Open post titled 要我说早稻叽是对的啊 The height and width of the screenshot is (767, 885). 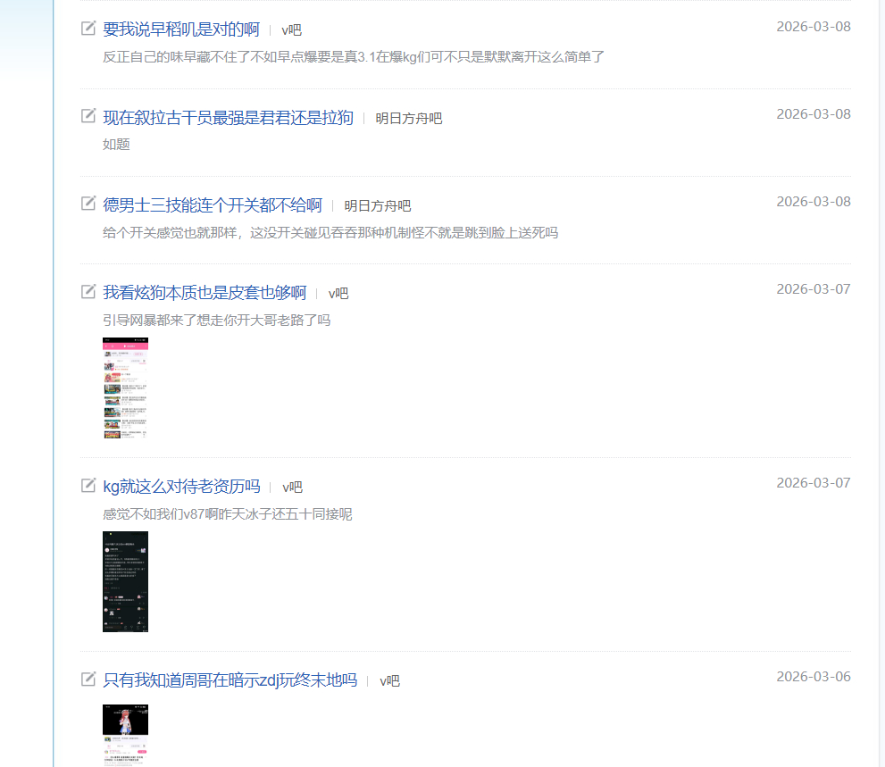181,29
